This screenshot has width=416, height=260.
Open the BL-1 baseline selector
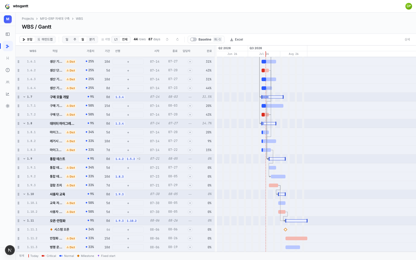click(x=218, y=40)
